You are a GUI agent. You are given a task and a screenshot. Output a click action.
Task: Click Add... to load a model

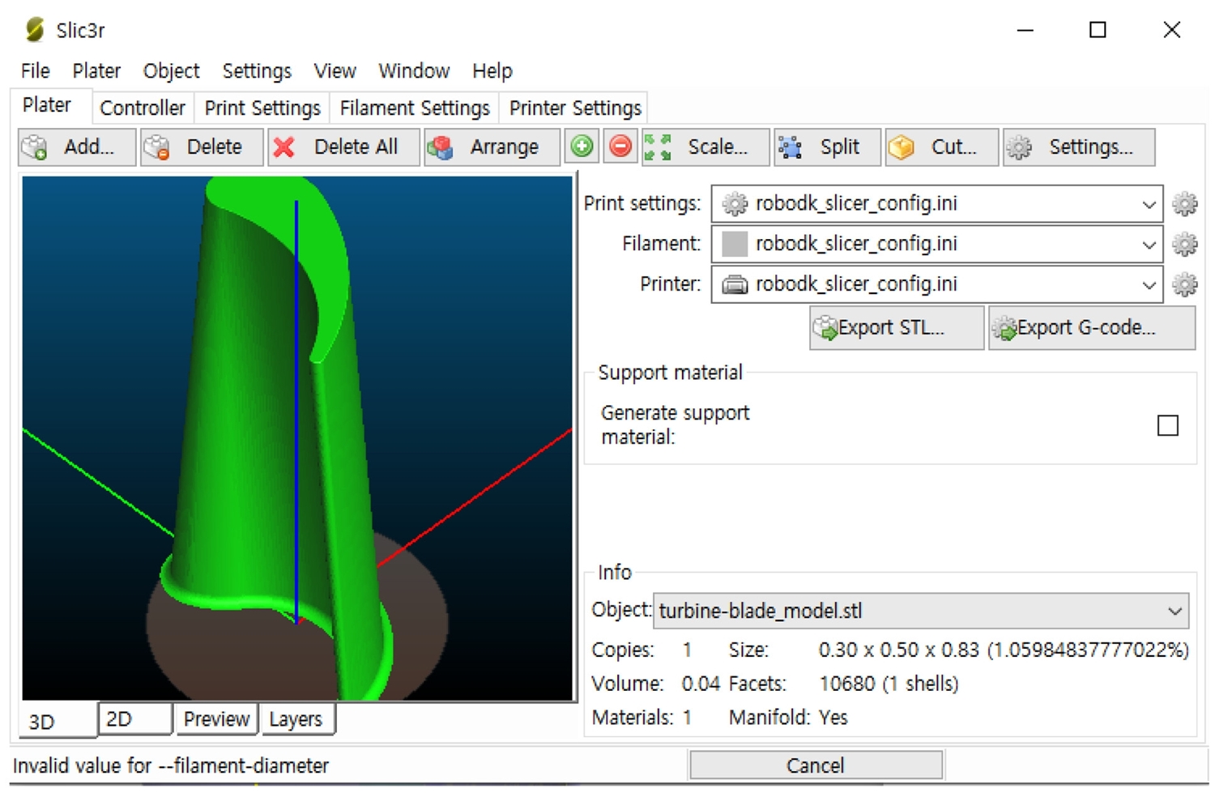tap(76, 147)
